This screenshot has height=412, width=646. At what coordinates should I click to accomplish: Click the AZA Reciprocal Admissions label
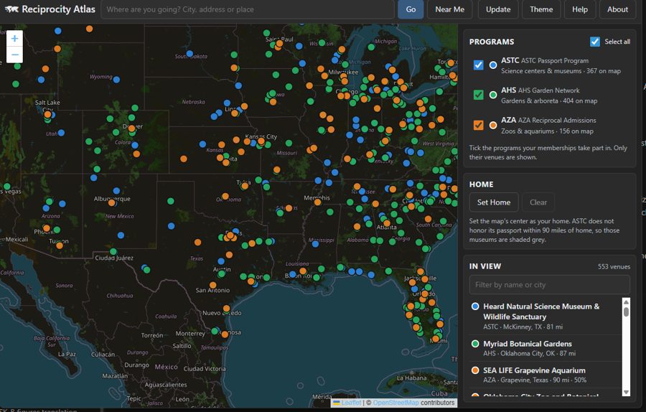548,121
